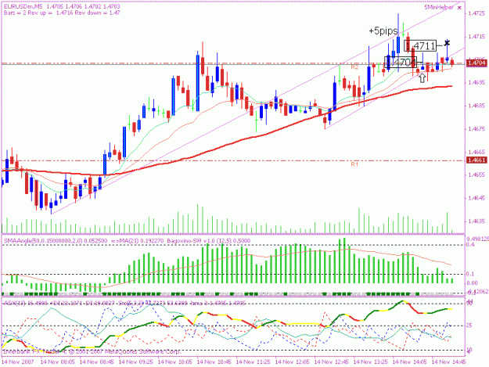Click the '14 Nov 14:45' time label
This screenshot has width=489, height=367.
coord(449,362)
